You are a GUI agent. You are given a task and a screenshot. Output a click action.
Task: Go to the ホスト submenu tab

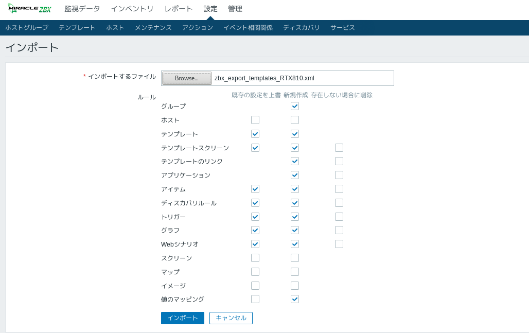(115, 28)
